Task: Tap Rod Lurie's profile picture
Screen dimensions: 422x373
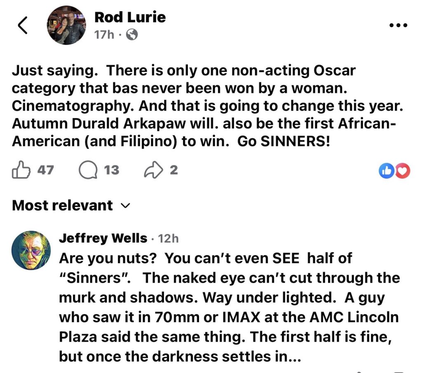Action: [66, 26]
